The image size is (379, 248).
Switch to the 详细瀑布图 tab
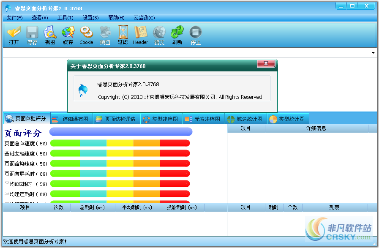72,119
